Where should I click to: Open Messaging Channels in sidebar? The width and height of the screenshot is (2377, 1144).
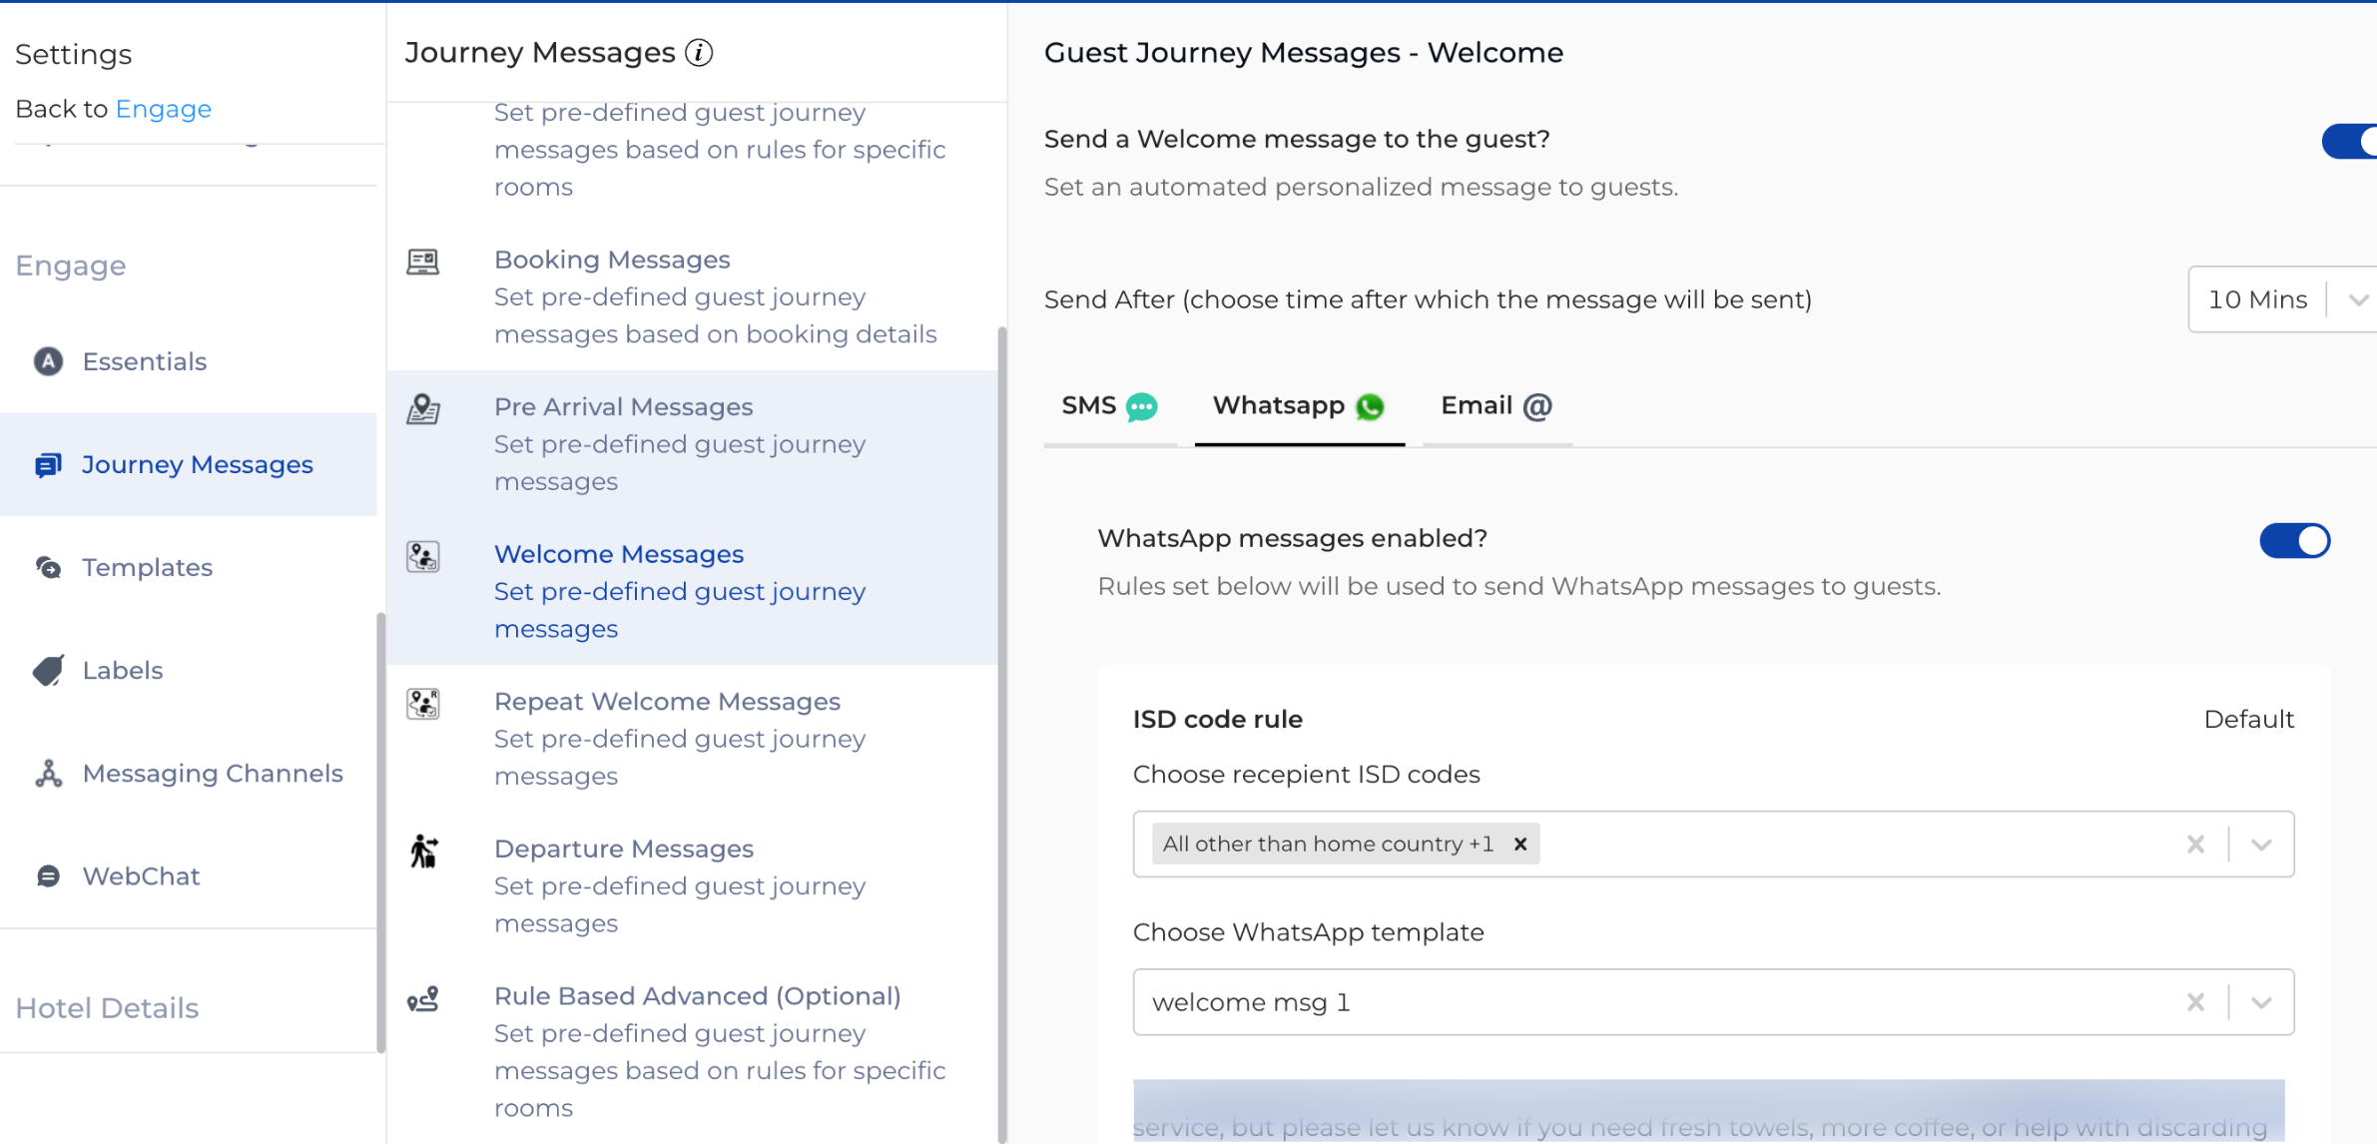213,774
